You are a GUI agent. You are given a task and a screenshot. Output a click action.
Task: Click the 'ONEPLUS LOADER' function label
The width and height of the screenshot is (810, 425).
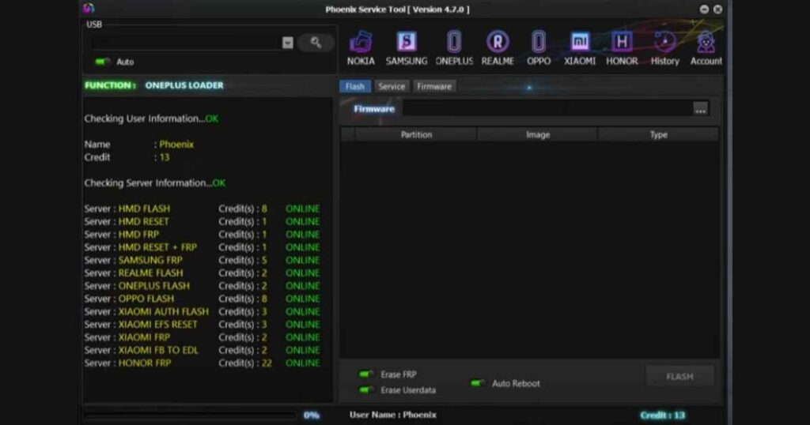[184, 85]
